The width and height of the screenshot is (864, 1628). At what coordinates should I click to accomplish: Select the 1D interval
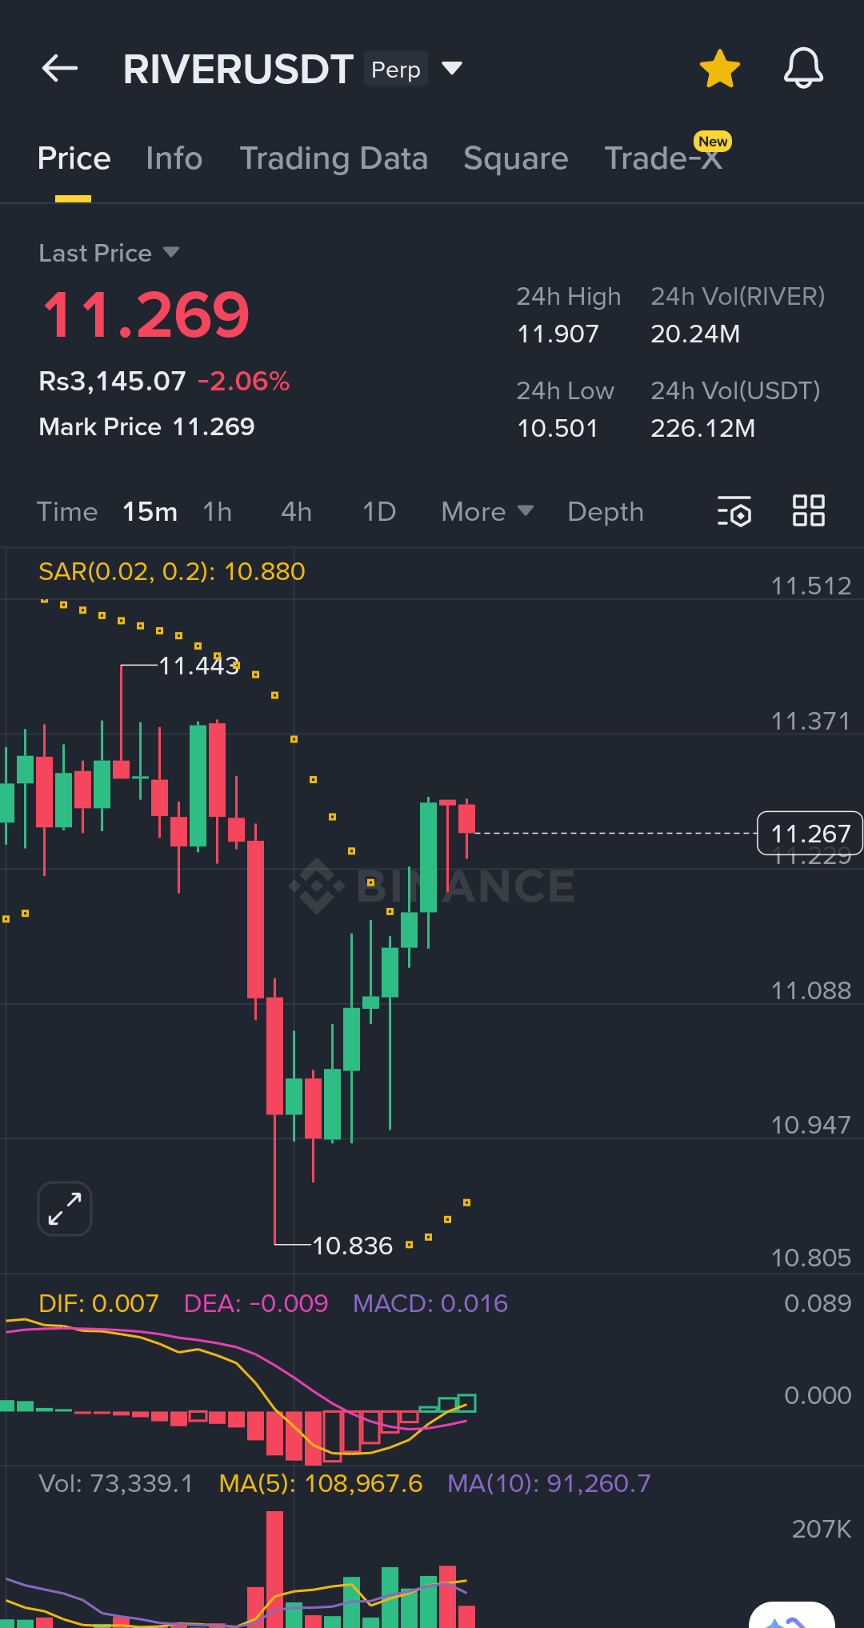point(379,512)
